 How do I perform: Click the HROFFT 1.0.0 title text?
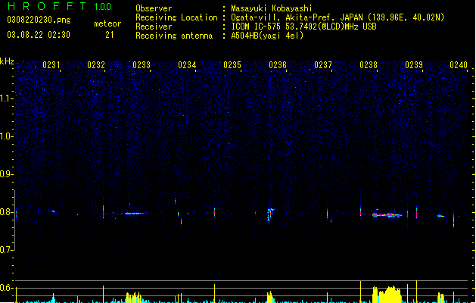(60, 6)
